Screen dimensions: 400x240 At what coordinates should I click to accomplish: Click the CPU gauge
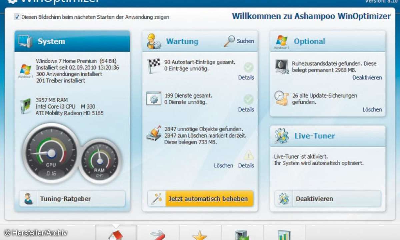coord(51,153)
